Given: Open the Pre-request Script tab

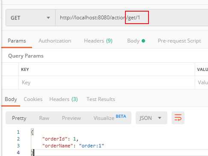Looking at the screenshot, I should tap(179, 41).
